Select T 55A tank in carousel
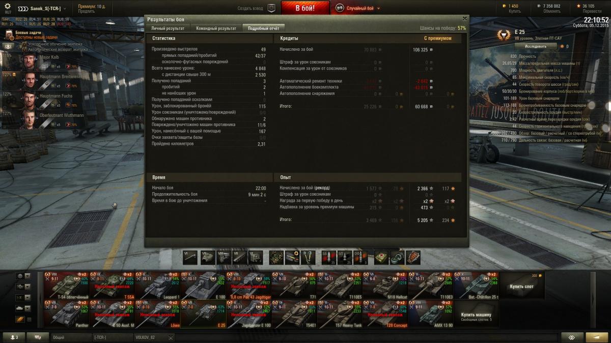Screen dimensions: 611x343 [x=112, y=286]
